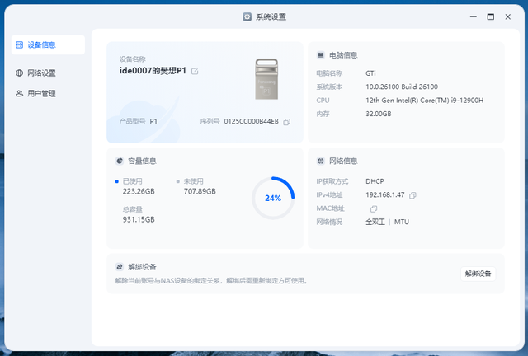
Task: Select the device name text ide0007的樊想P1
Action: pos(153,71)
